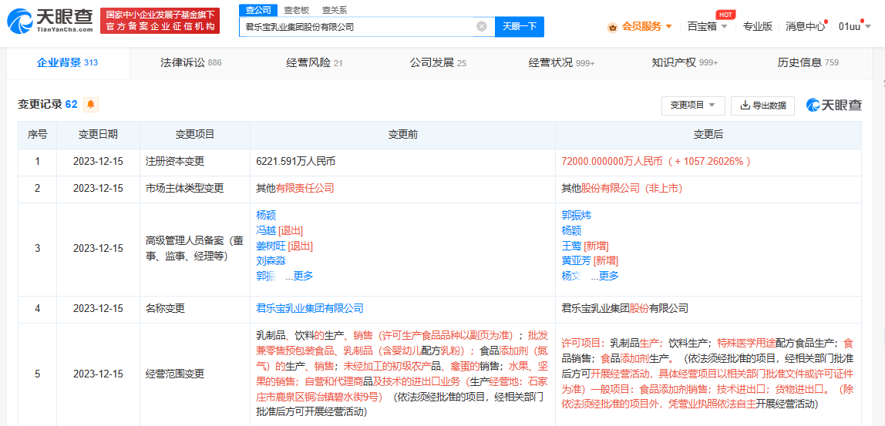The height and width of the screenshot is (426, 885).
Task: Switch to the 企业背景 tab
Action: click(67, 62)
